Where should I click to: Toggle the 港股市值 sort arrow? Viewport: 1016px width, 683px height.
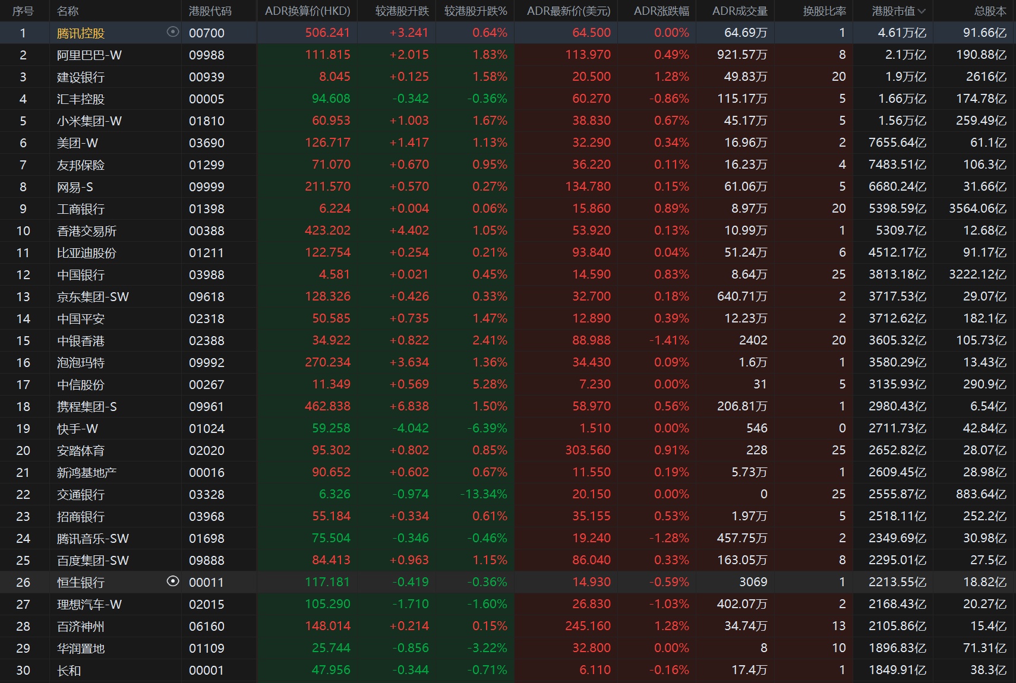[x=922, y=11]
